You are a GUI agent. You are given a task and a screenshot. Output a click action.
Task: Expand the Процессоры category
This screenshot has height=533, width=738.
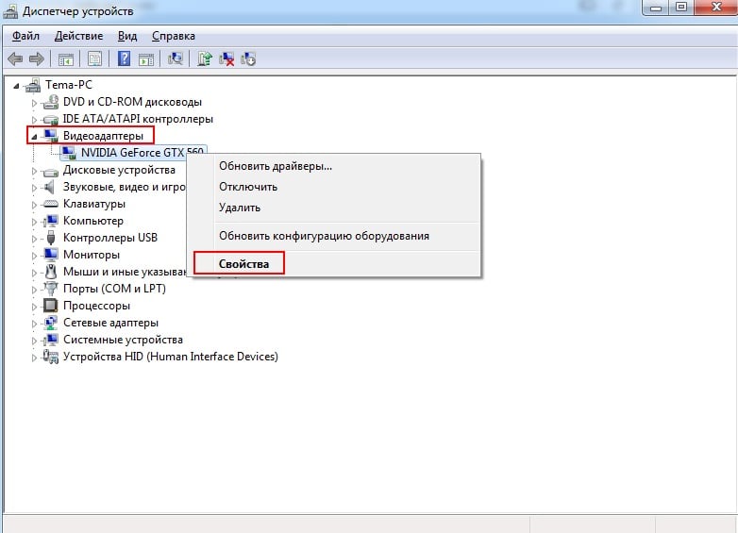[35, 306]
